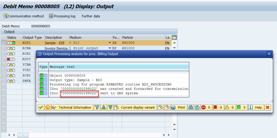The width and height of the screenshot is (277, 138).
Task: Open the Processing log
Action: [x=62, y=16]
